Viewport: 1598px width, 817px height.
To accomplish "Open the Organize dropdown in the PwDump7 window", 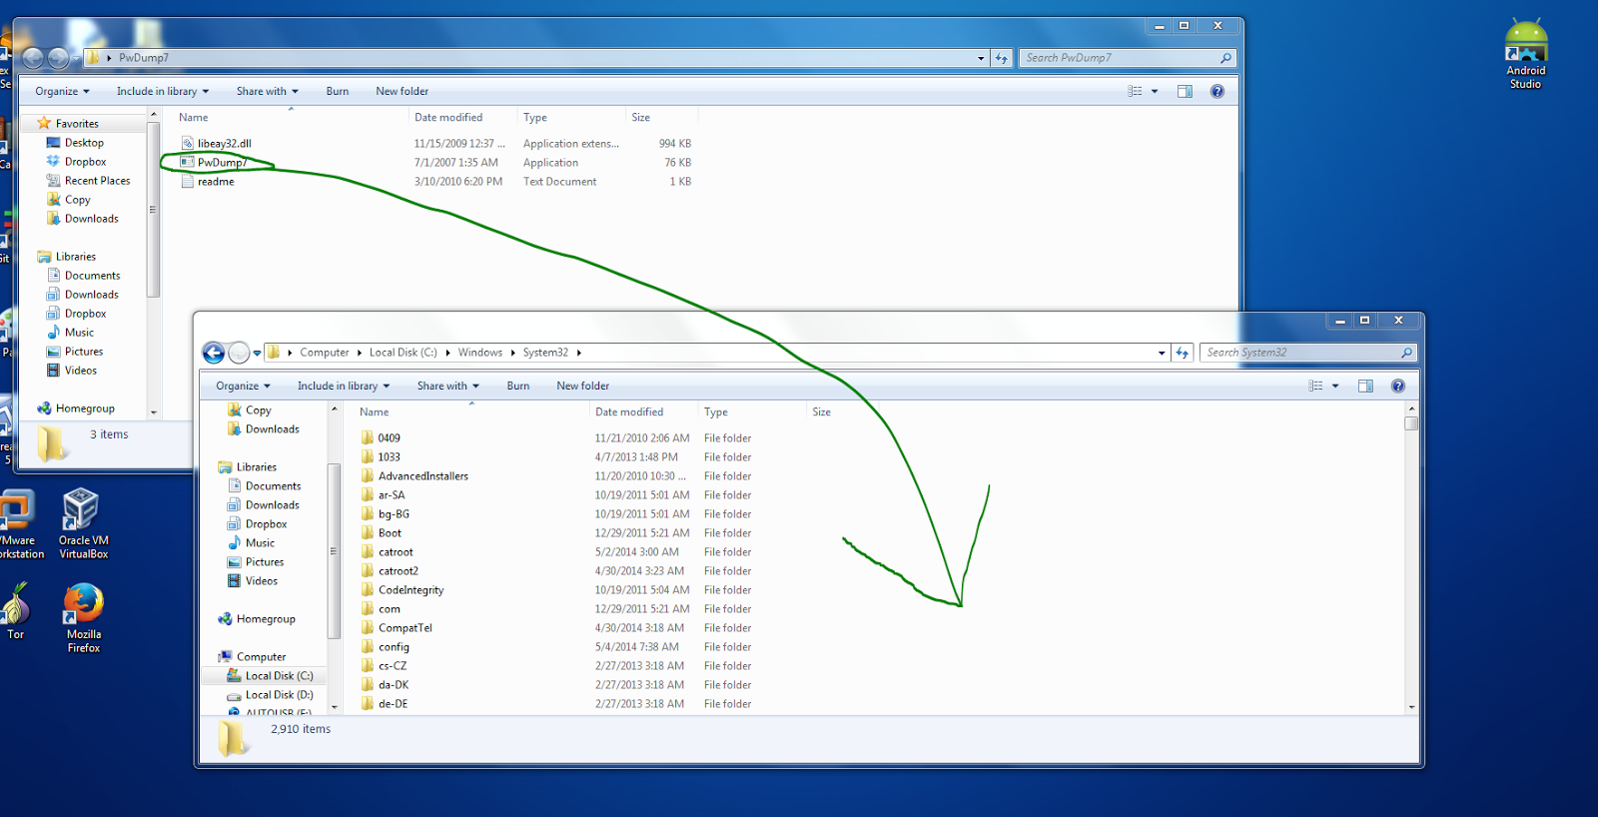I will 62,91.
